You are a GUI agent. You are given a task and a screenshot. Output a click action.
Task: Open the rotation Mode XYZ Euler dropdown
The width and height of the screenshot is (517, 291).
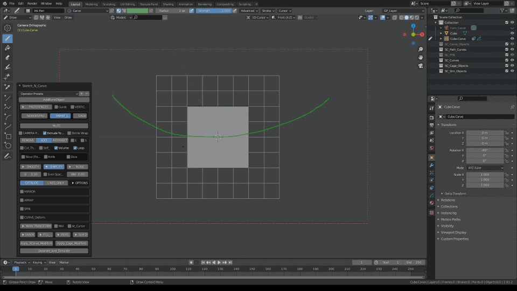pyautogui.click(x=485, y=168)
